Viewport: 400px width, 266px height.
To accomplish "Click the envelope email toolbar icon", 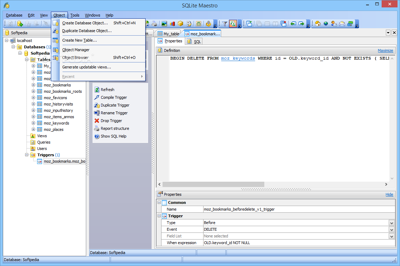I will point(342,24).
